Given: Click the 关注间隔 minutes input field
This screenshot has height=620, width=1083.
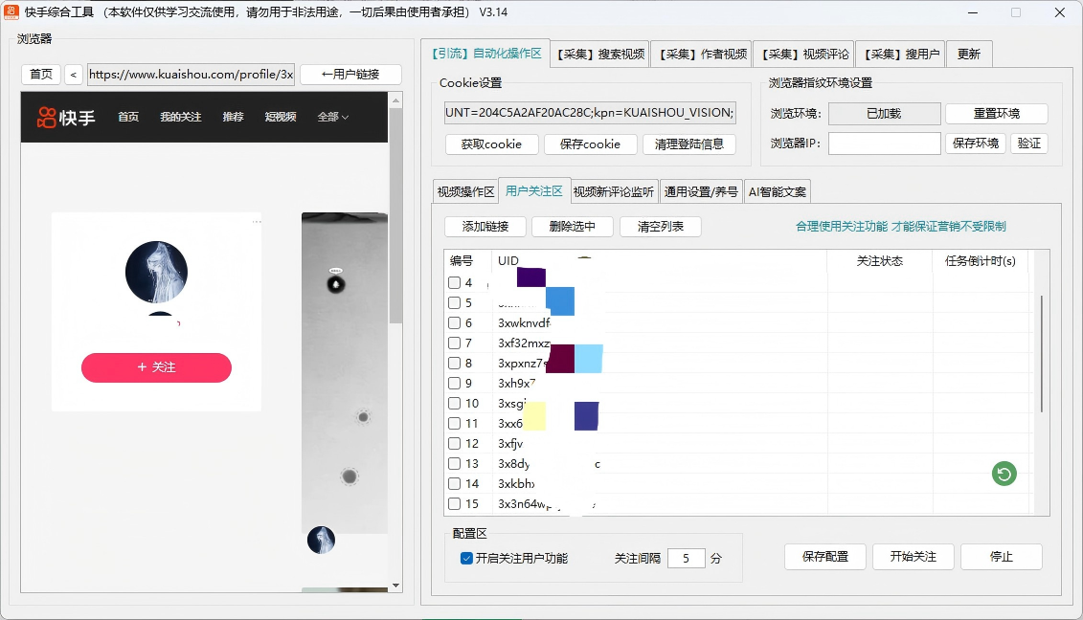Looking at the screenshot, I should click(686, 558).
